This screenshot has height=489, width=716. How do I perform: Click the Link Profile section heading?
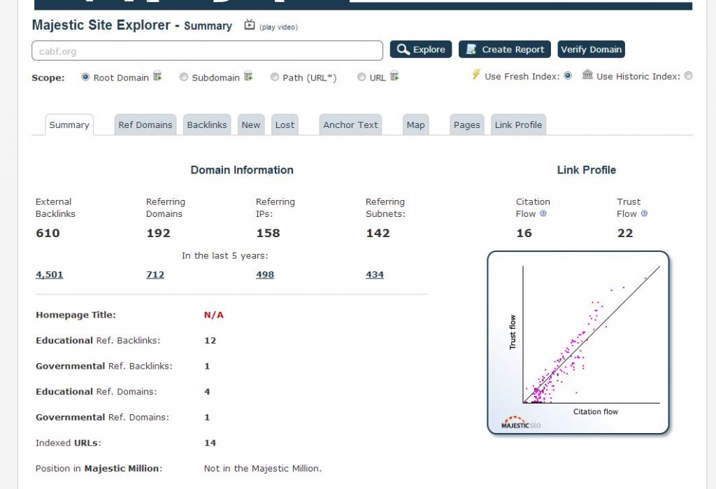587,170
